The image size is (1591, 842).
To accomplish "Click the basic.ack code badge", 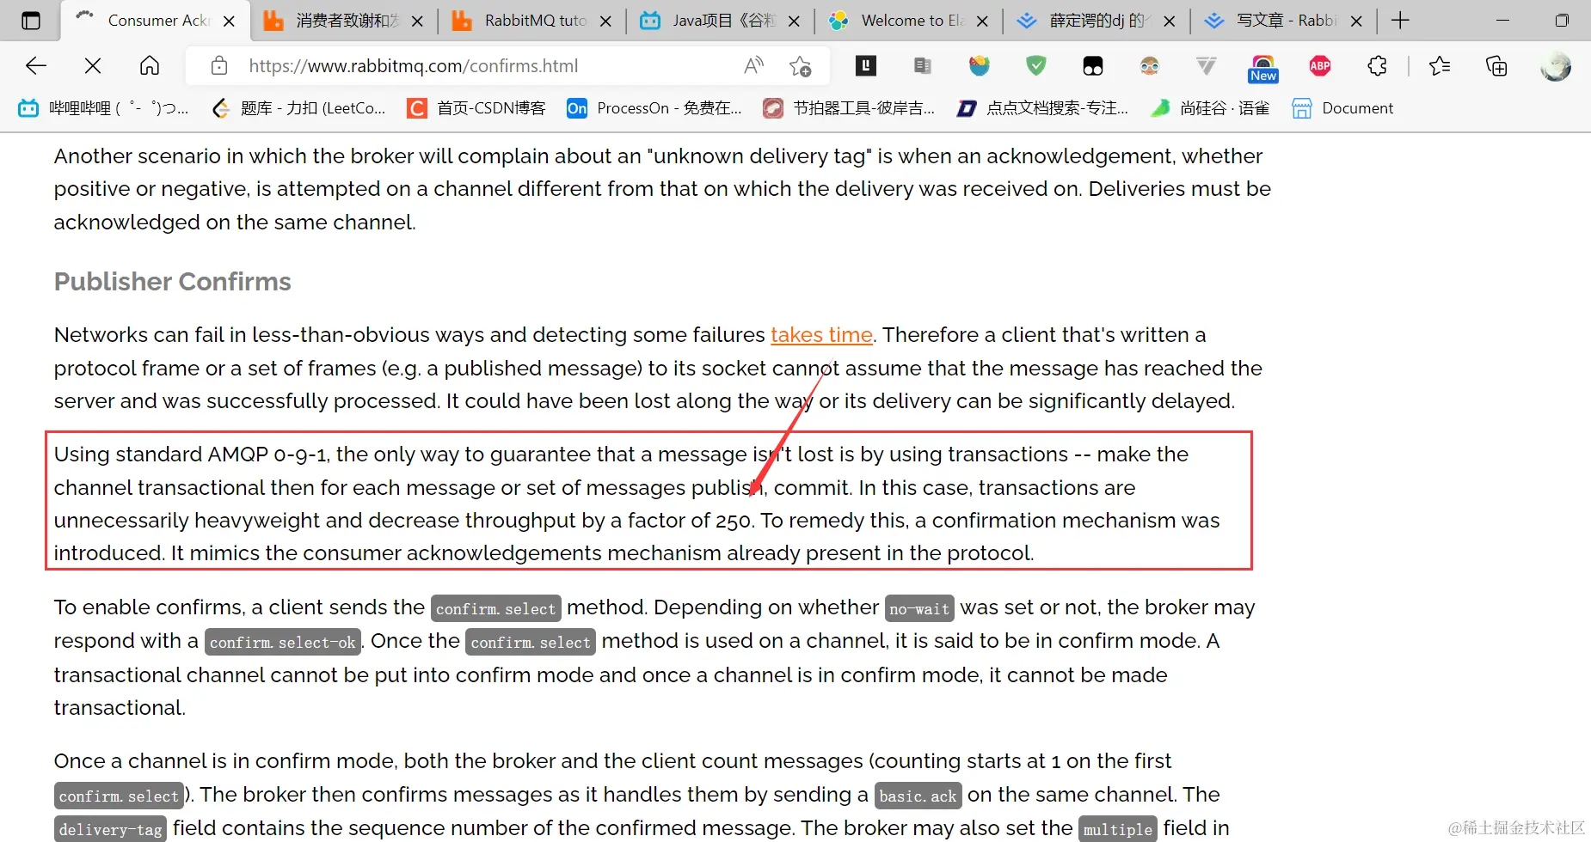I will pos(918,796).
